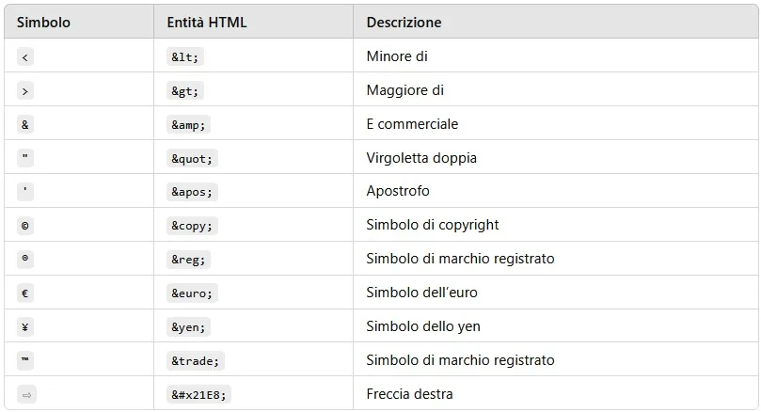
Task: Select the &lt; entity code
Action: (185, 57)
